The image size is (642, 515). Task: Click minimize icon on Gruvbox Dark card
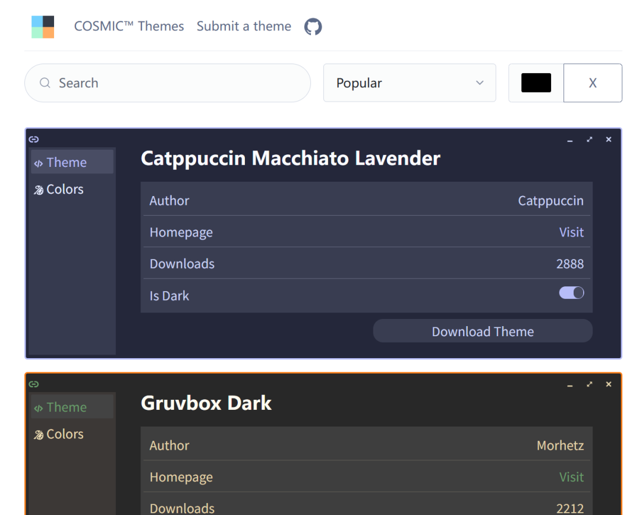tap(569, 384)
